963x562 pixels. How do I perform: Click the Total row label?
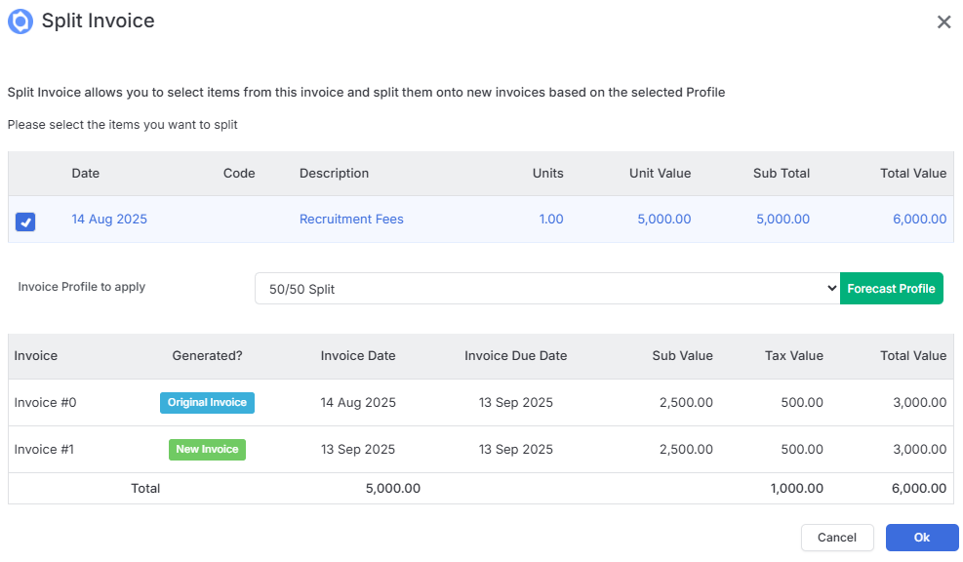(145, 488)
